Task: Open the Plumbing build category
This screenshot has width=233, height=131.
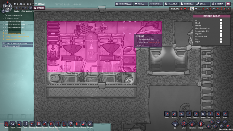Action: click(32, 124)
